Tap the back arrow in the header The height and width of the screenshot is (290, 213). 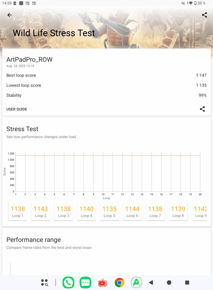[x=10, y=15]
